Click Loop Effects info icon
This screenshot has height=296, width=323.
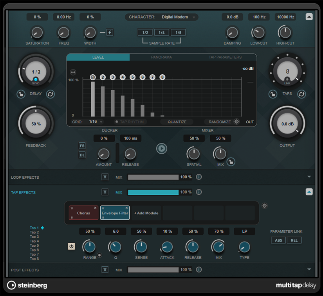point(199,177)
